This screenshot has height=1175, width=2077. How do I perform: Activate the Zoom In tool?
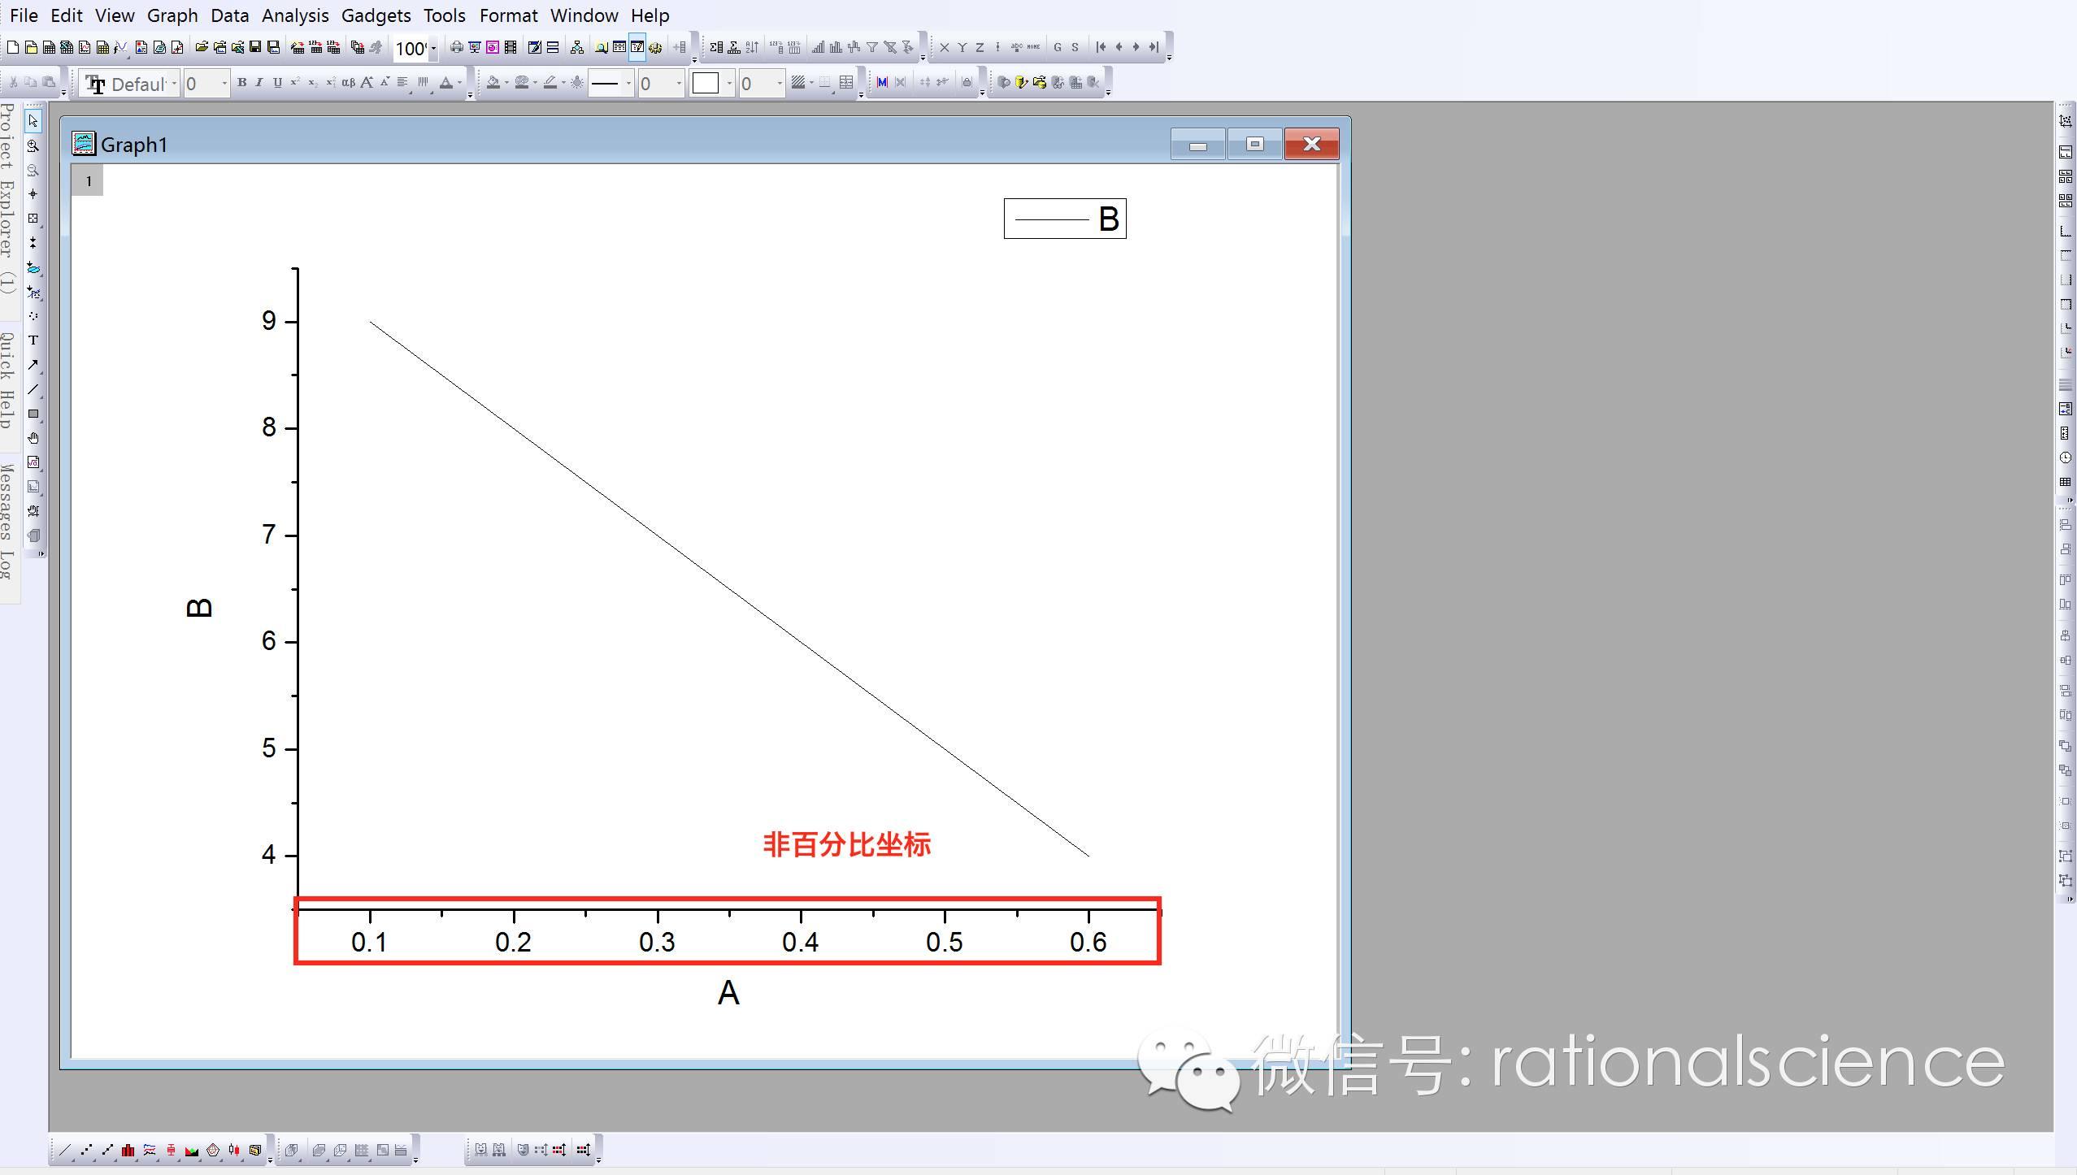[33, 146]
